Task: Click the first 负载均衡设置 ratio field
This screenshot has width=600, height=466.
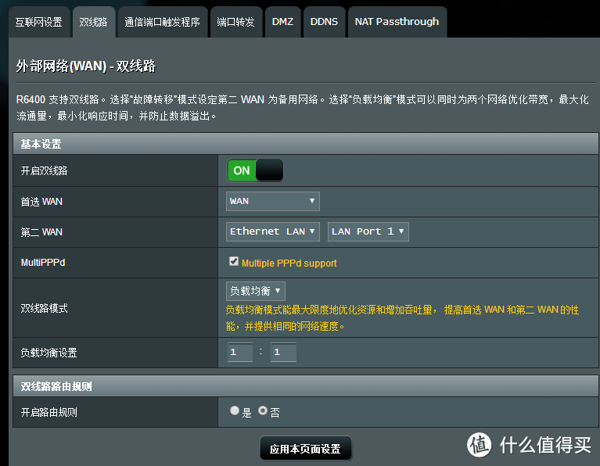Action: (240, 353)
